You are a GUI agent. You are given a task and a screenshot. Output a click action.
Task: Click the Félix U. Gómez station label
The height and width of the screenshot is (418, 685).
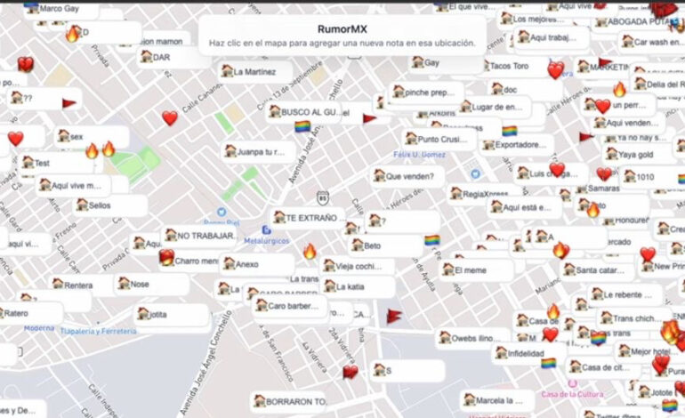[x=419, y=155]
